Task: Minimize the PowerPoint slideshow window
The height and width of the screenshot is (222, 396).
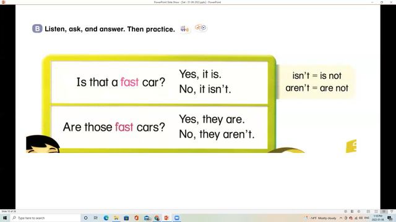Action: [372, 2]
